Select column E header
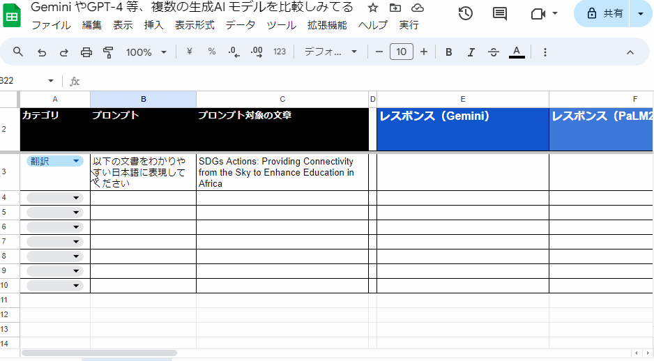 pyautogui.click(x=463, y=99)
